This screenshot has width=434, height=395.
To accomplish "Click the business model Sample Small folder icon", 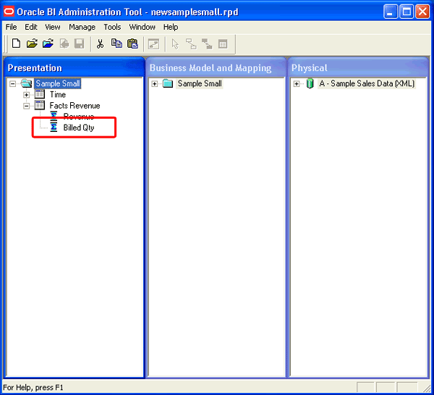I will pyautogui.click(x=168, y=83).
